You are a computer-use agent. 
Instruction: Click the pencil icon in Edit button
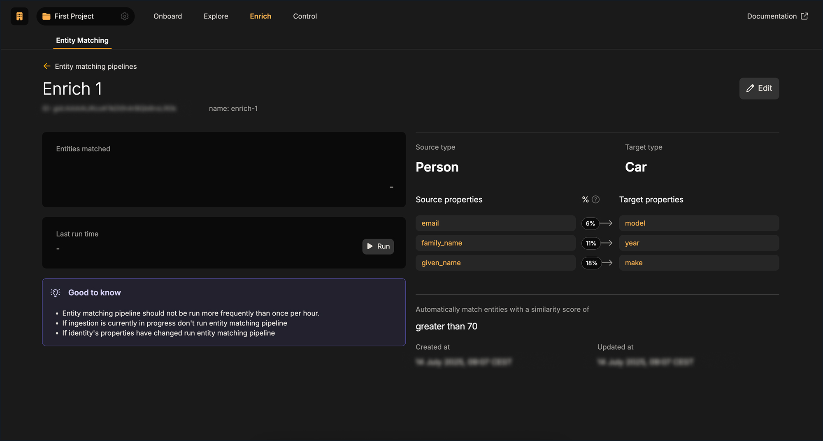point(750,88)
